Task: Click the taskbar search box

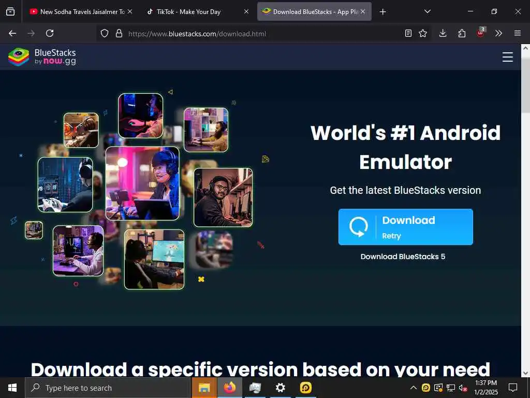Action: (108, 388)
